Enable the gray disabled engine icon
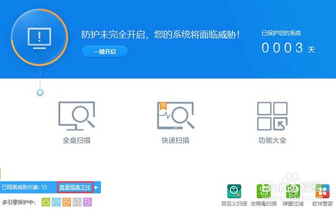Screen dimensions: 336x209 click(x=77, y=202)
